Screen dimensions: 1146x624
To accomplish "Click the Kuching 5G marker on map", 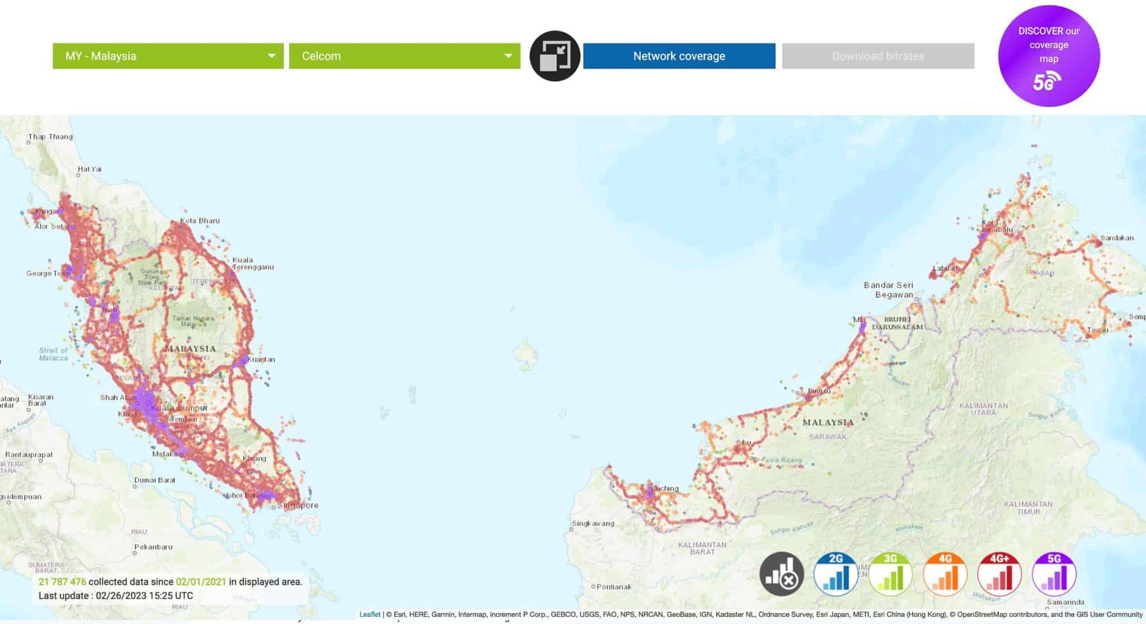I will coord(650,494).
